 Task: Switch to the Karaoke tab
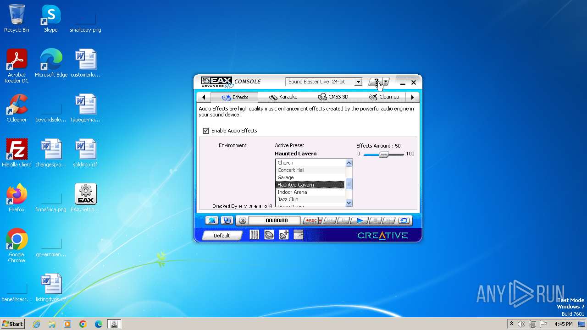pos(283,97)
